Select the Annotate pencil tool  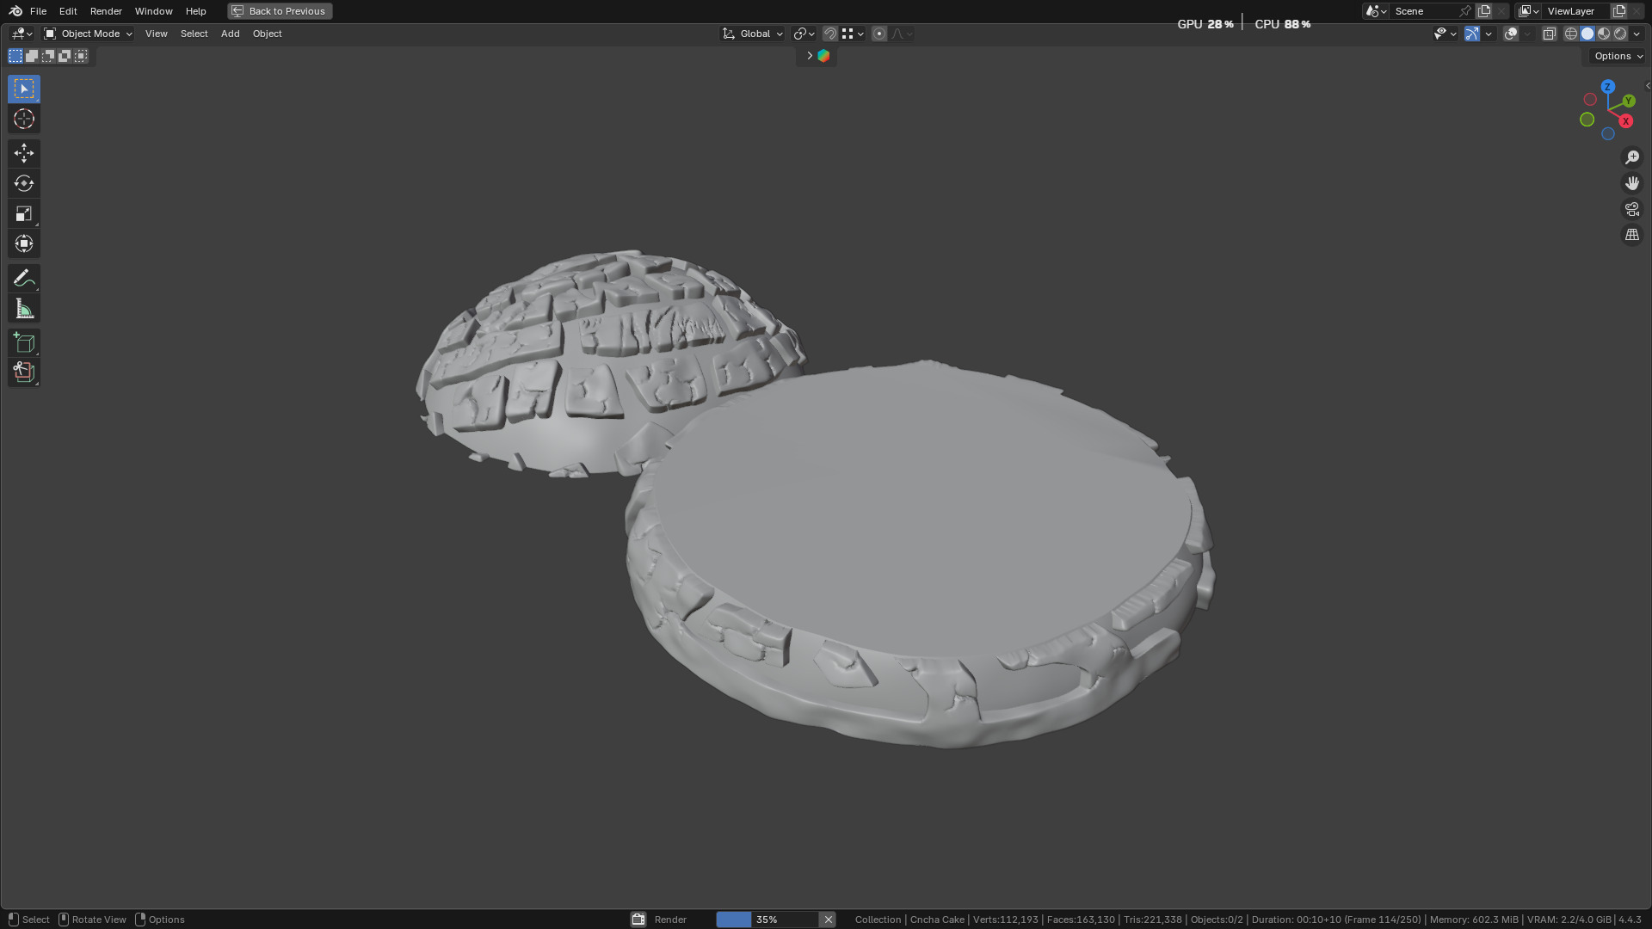24,278
